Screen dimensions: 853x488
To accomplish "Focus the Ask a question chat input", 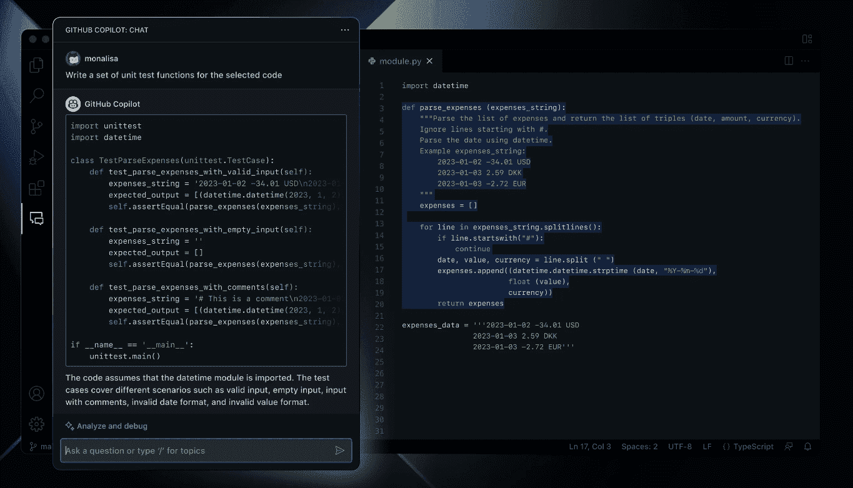I will pyautogui.click(x=206, y=451).
